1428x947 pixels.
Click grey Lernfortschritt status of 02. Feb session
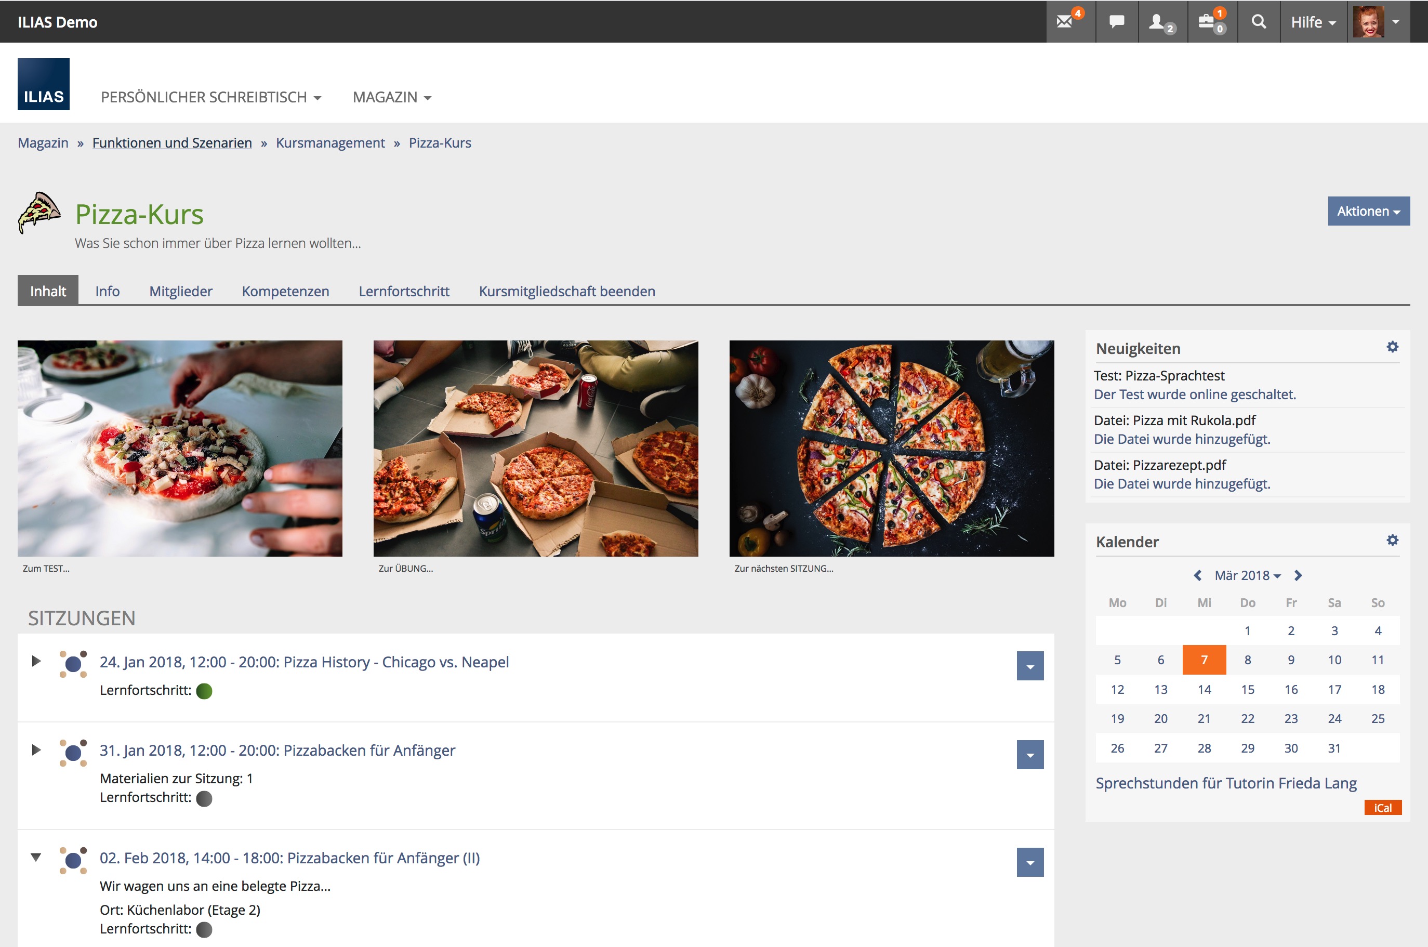204,929
